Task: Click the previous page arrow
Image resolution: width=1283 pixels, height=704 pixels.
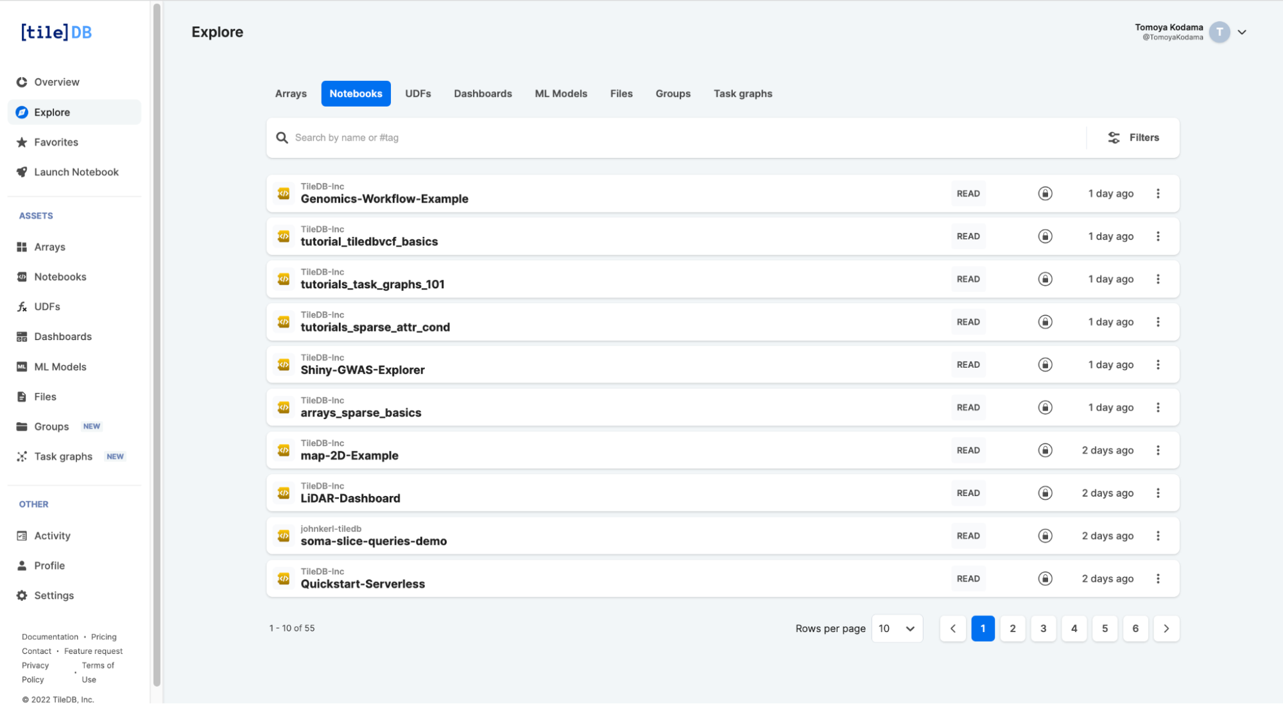Action: pyautogui.click(x=952, y=628)
